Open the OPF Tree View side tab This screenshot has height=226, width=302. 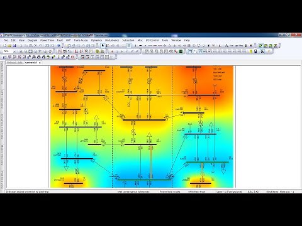pos(2,99)
